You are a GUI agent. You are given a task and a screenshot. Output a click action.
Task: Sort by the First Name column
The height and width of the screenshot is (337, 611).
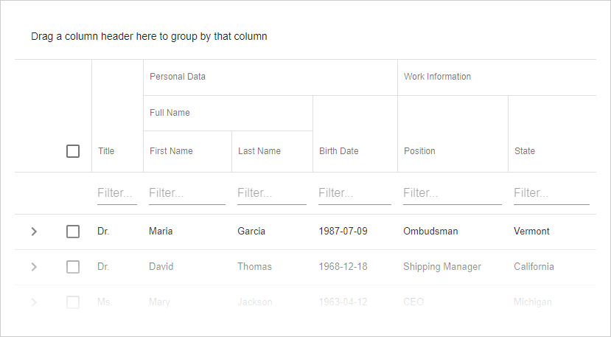(x=171, y=151)
